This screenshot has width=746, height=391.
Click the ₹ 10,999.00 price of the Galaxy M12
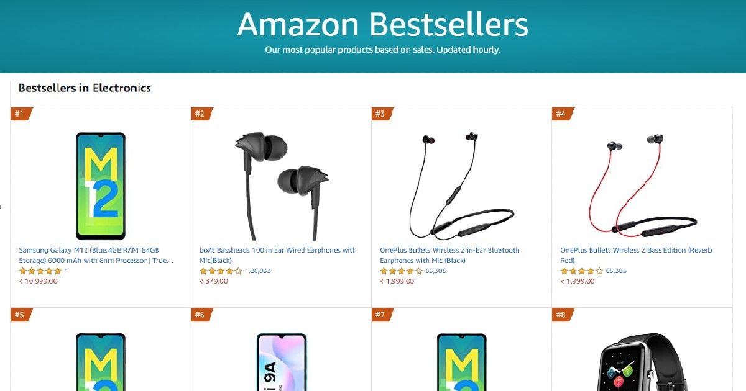coord(38,281)
